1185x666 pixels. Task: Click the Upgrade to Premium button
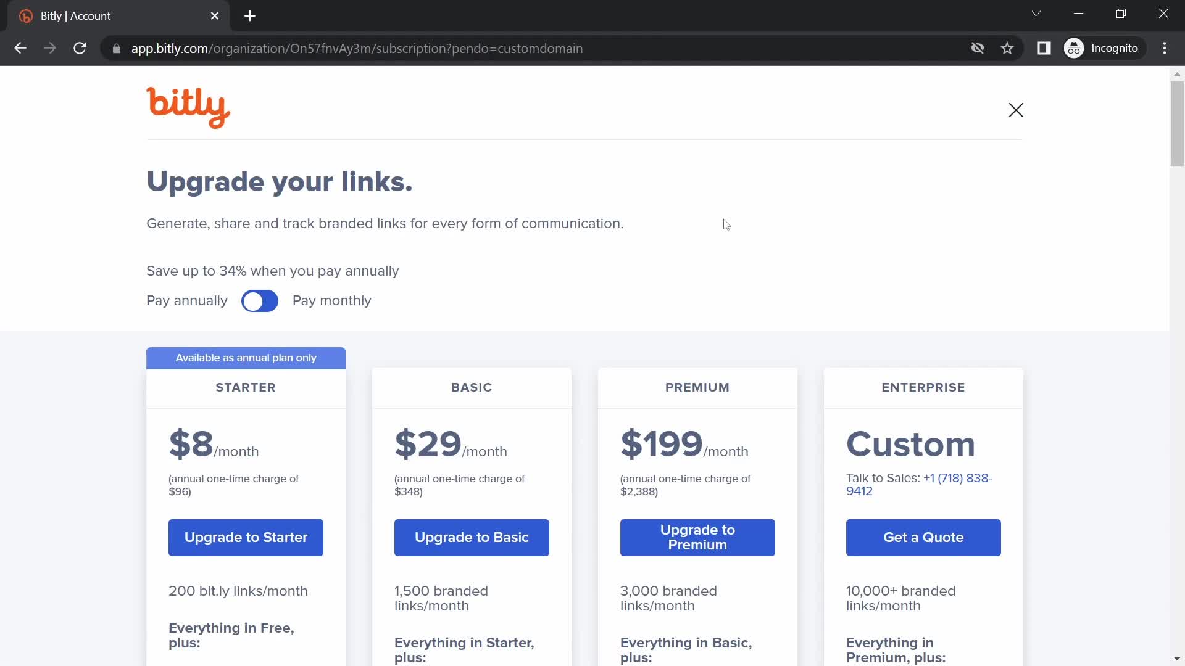coord(697,538)
